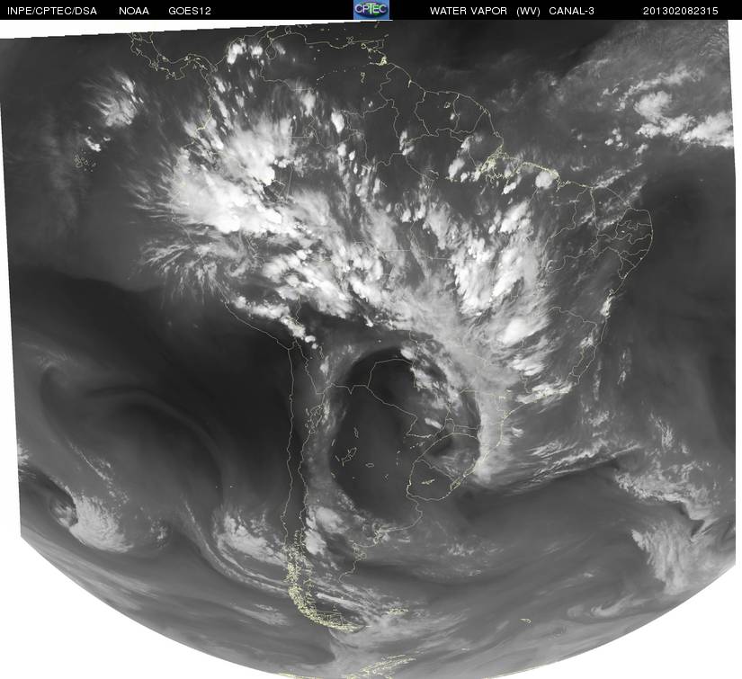Click the 201302082315 timestamp
This screenshot has height=679, width=742.
[x=681, y=11]
